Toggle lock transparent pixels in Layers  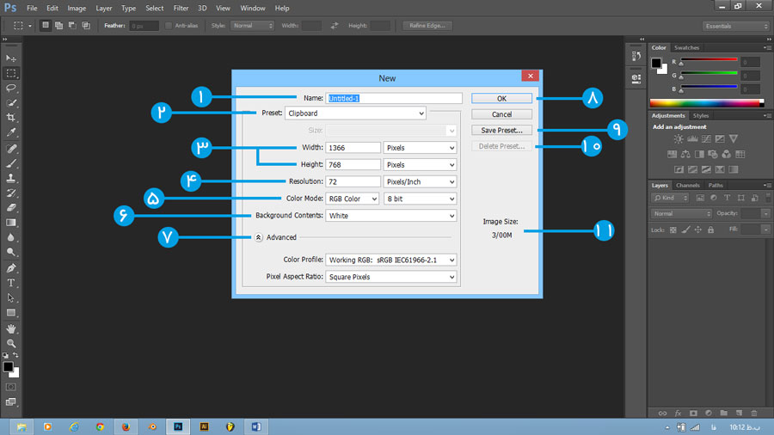pyautogui.click(x=673, y=230)
